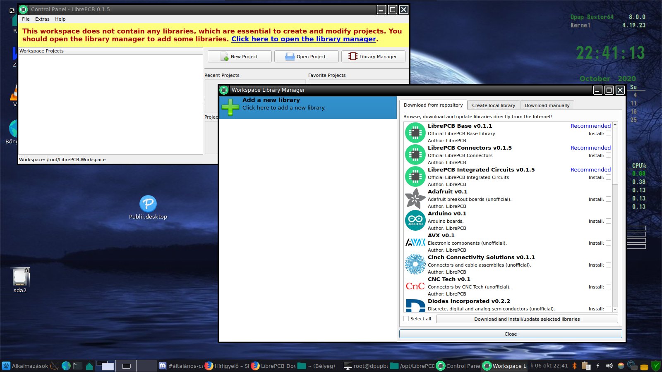Viewport: 662px width, 372px height.
Task: Open the Extras menu in Control Panel
Action: point(42,19)
